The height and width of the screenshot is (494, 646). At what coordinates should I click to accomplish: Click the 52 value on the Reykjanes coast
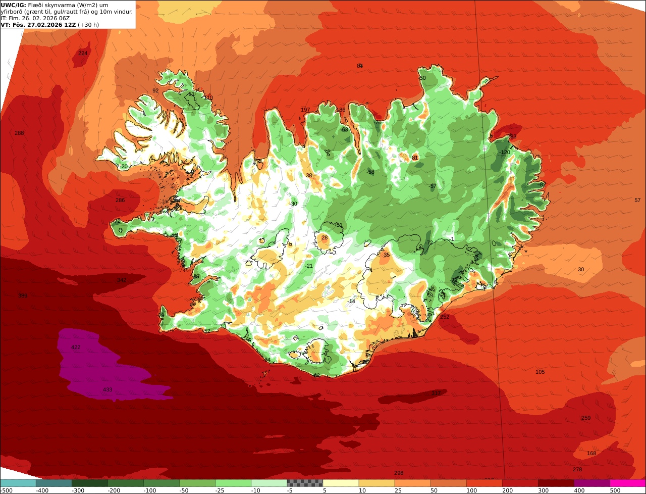207,331
